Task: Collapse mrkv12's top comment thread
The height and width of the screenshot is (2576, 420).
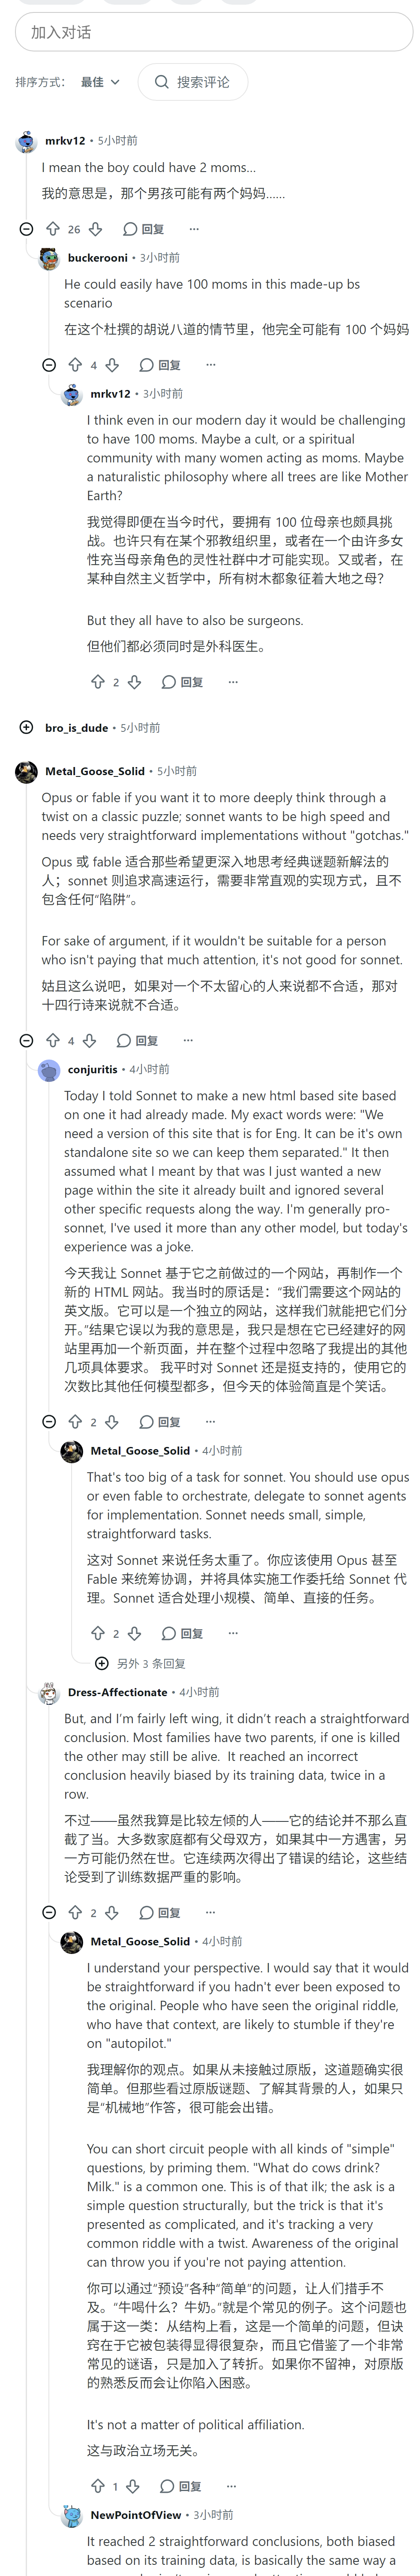Action: click(x=27, y=229)
